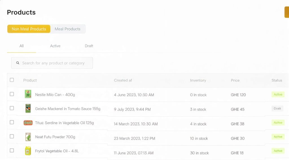289x160 pixels.
Task: Switch to the Draft tab
Action: pos(89,46)
